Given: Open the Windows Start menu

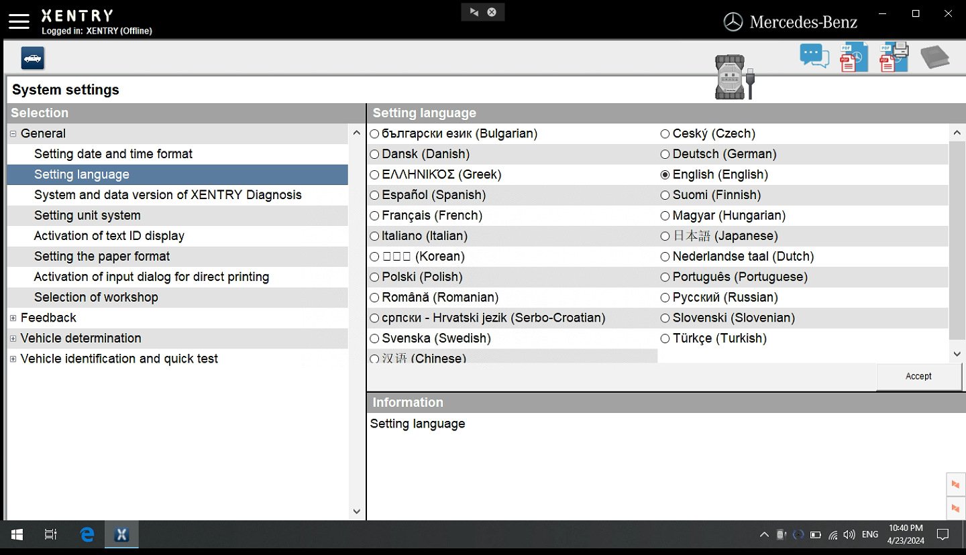Looking at the screenshot, I should pyautogui.click(x=17, y=534).
